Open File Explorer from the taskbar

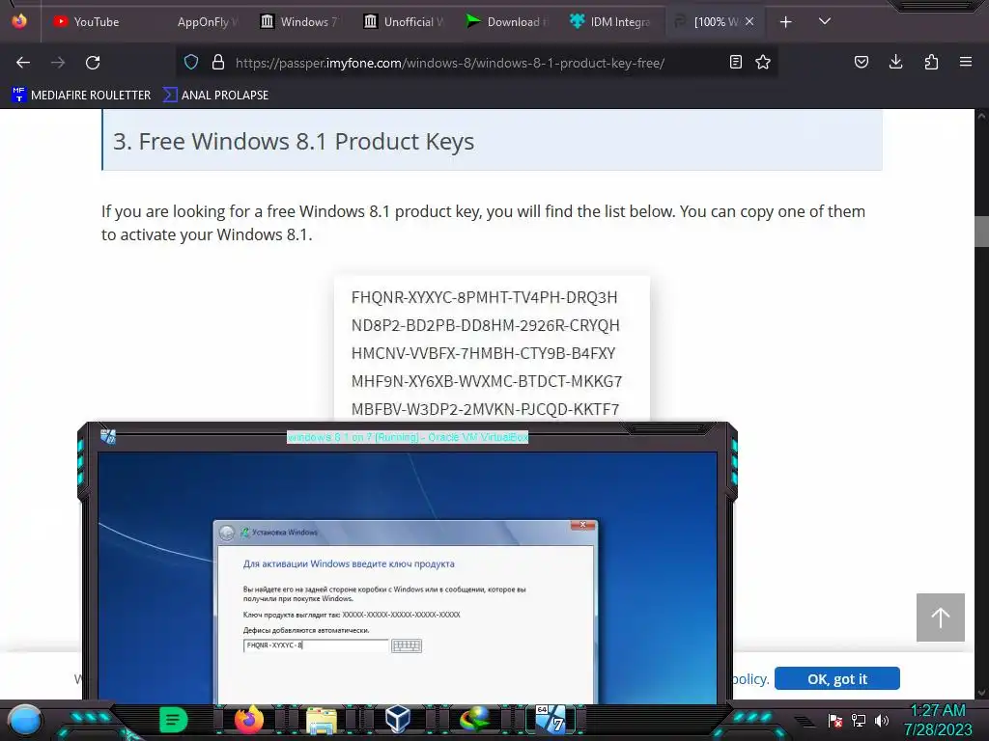(322, 721)
